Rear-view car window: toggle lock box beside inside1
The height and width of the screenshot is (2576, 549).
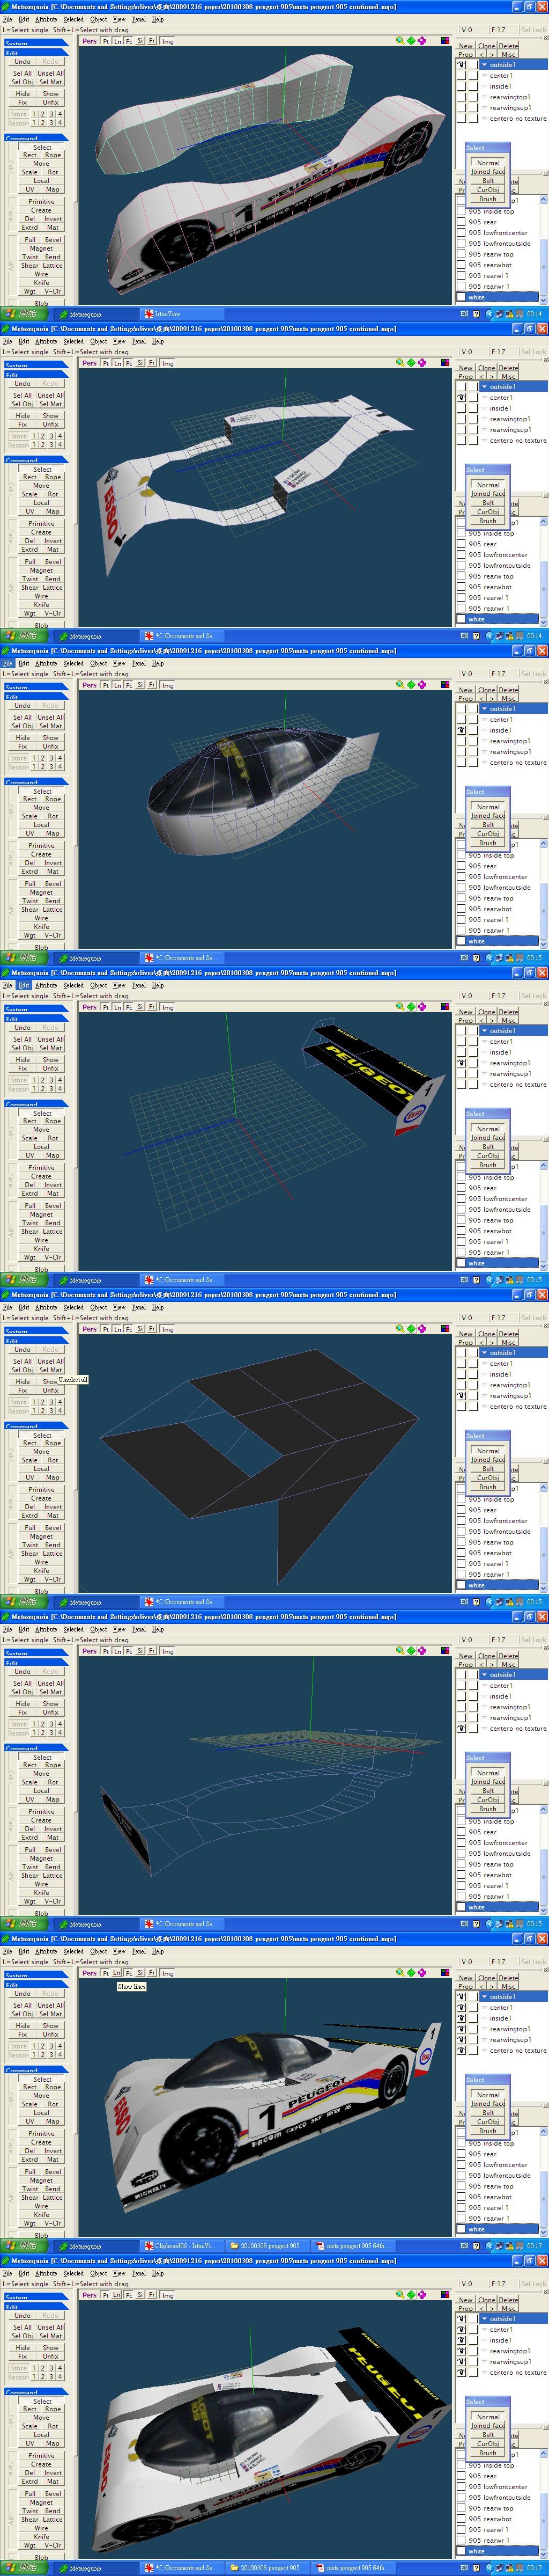click(473, 2340)
